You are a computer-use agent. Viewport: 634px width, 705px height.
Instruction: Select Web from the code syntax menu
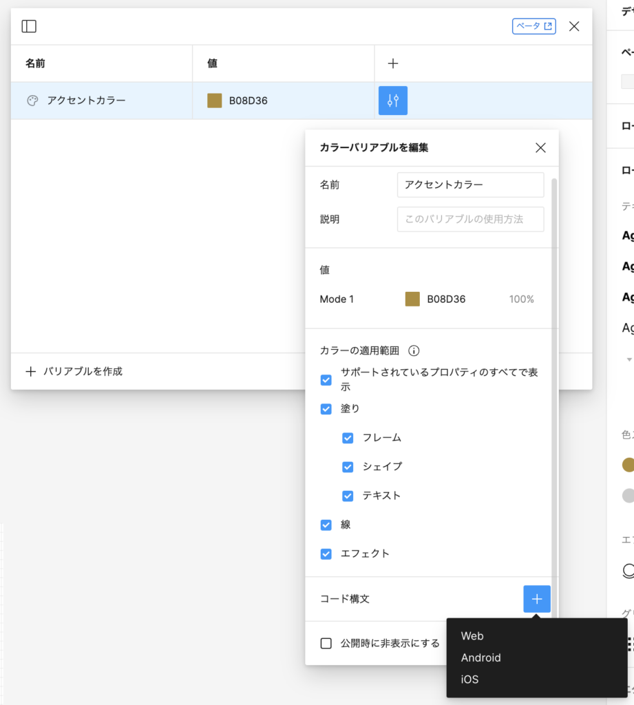[x=472, y=636]
